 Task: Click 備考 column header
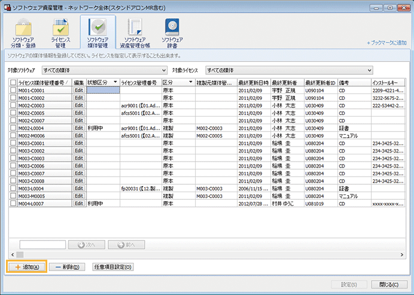click(354, 83)
